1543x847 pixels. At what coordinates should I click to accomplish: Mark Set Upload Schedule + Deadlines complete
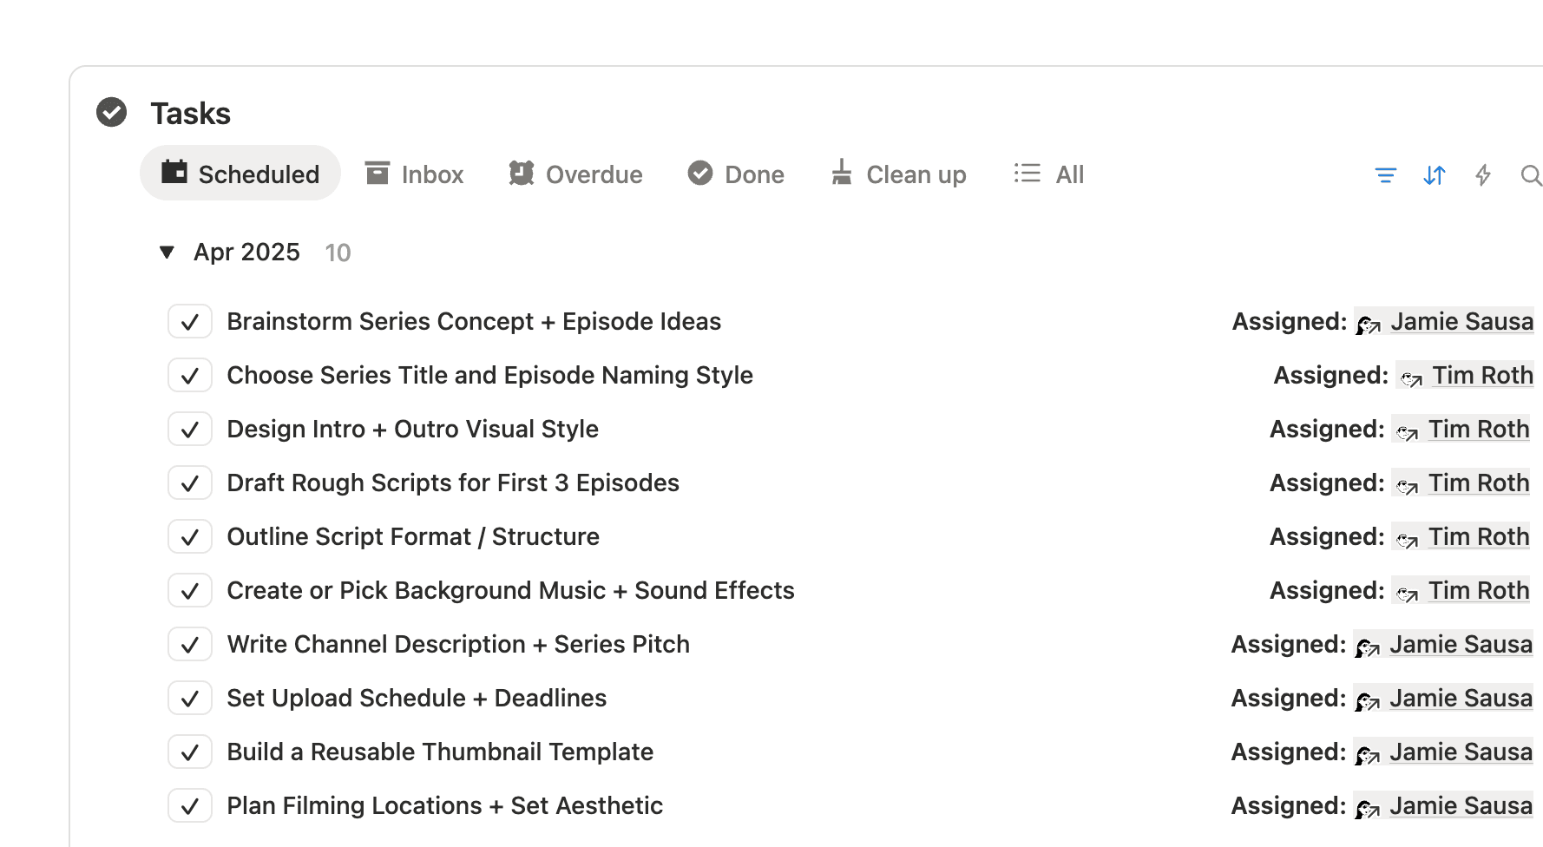[x=190, y=699]
